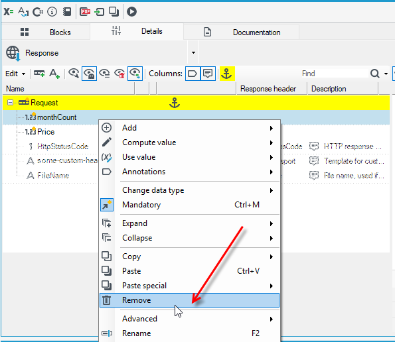
Task: Click the eye with trash icon
Action: pos(119,74)
